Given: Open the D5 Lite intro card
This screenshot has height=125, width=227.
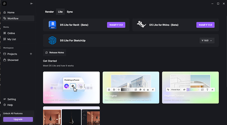Looking at the screenshot, I should (71, 88).
